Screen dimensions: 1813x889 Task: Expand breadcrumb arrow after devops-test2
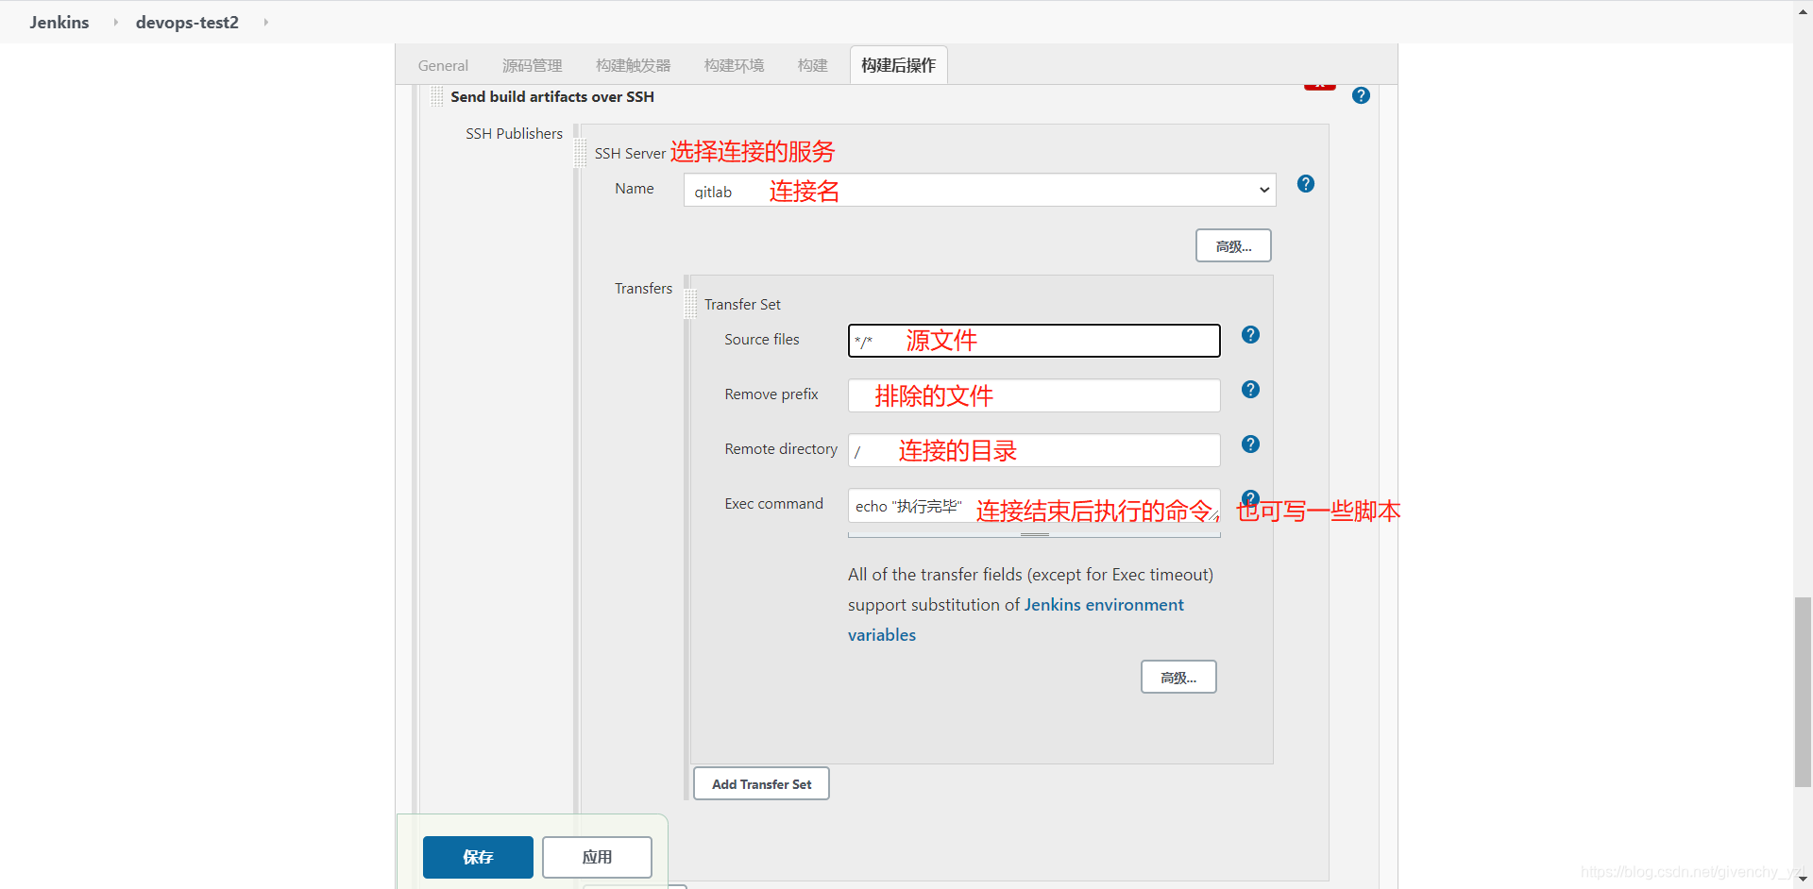265,22
